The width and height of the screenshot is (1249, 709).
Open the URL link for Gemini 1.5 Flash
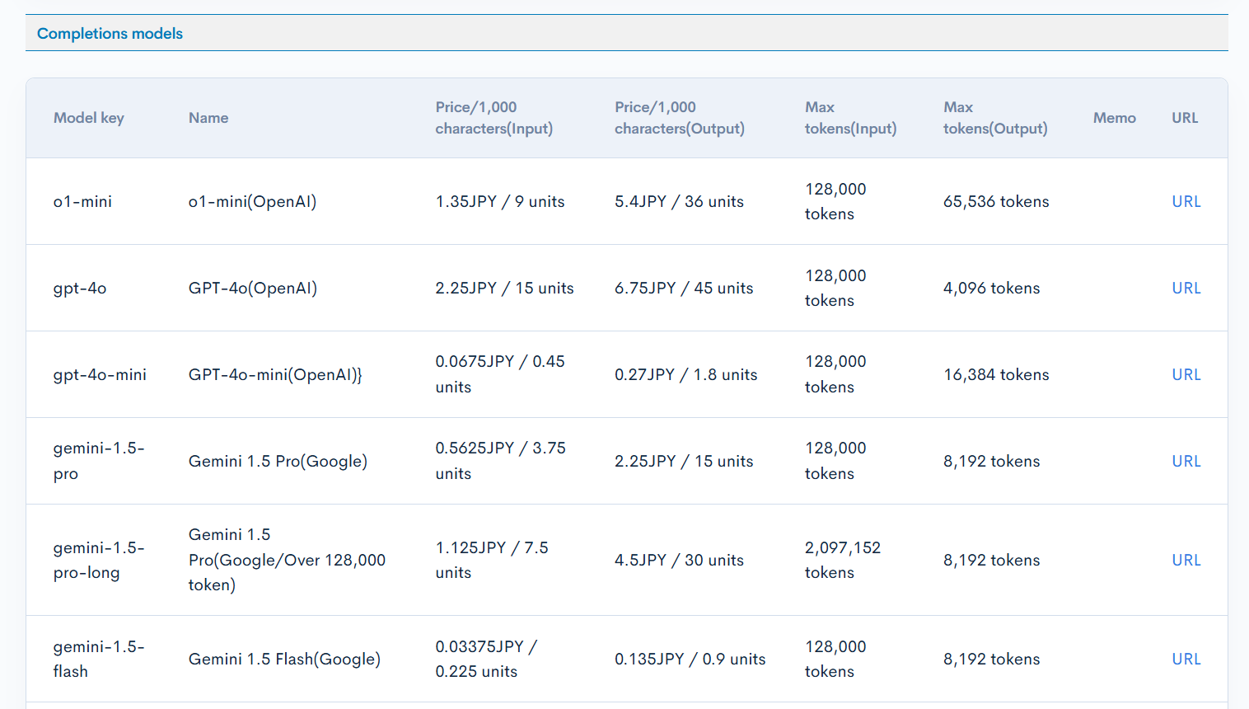(1186, 659)
